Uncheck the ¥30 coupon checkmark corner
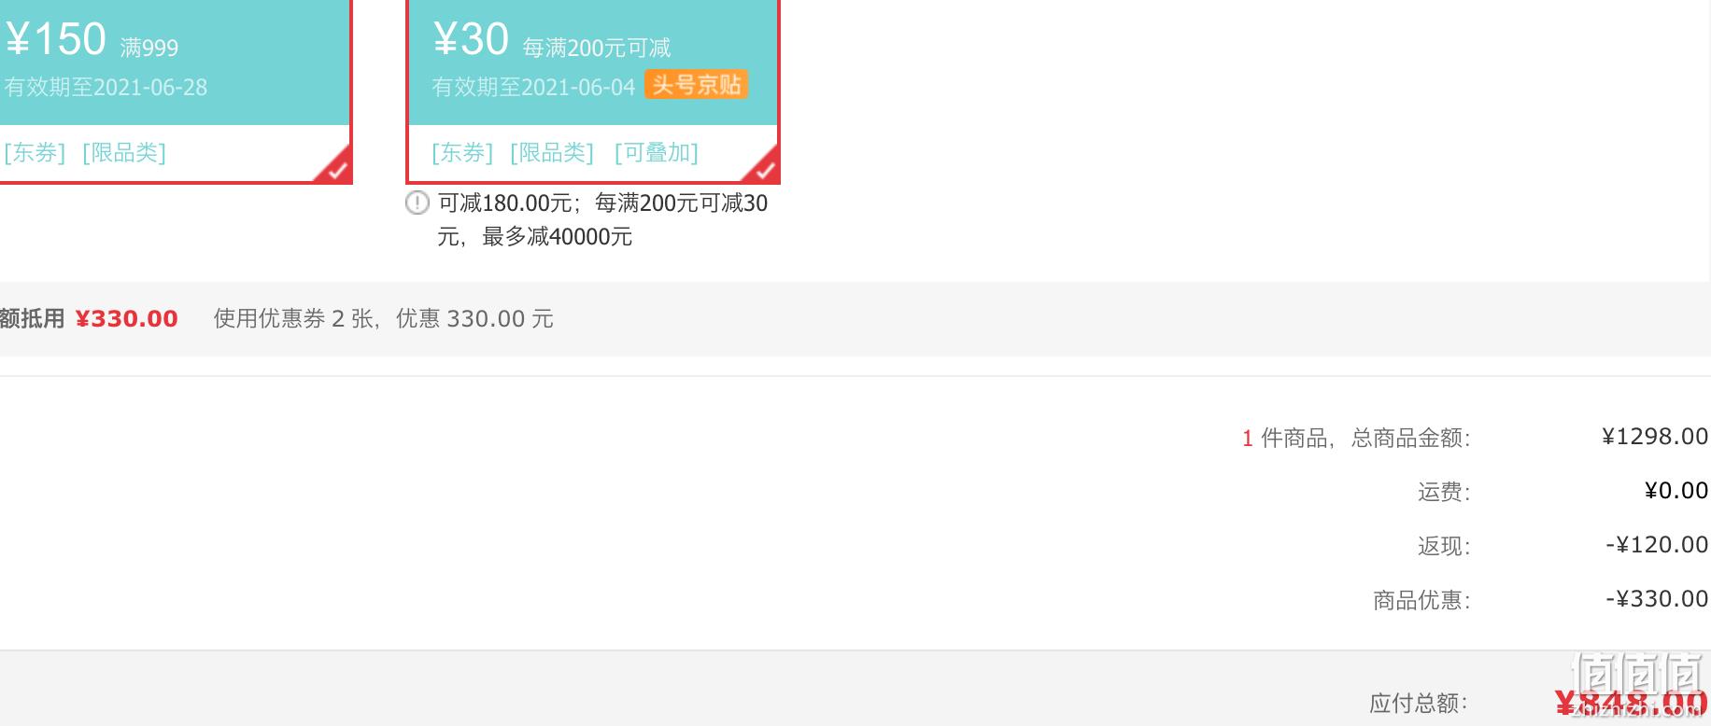 coord(763,168)
